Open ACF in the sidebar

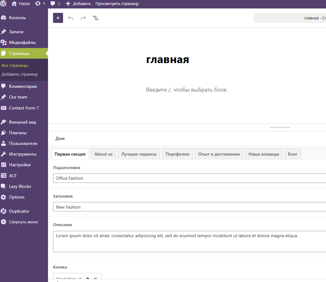pos(24,176)
